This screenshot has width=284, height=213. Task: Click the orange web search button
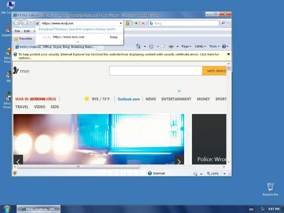point(214,71)
